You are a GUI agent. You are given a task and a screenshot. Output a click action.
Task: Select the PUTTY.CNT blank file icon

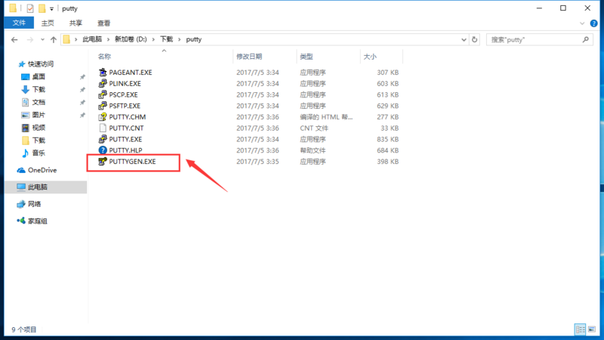103,128
